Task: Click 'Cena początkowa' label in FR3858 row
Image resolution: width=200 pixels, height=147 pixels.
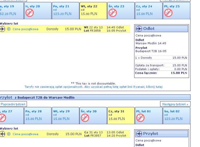Action: tap(25, 29)
